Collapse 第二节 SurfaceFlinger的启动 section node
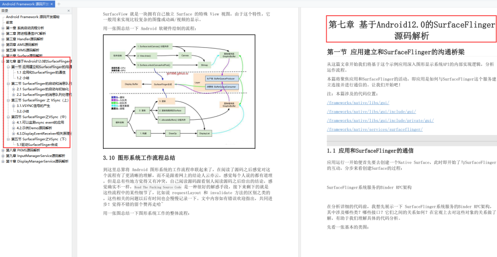Viewport: 497px width, 257px height. [x=8, y=84]
